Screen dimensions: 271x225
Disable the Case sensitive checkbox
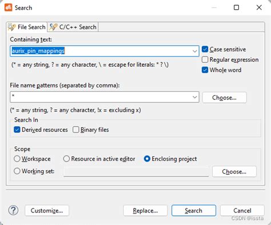point(205,49)
